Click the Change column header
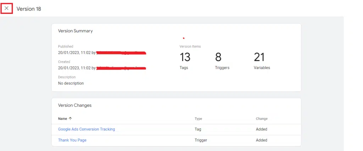 point(262,119)
